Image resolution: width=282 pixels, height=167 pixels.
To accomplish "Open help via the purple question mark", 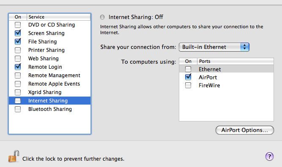I will pos(269,156).
